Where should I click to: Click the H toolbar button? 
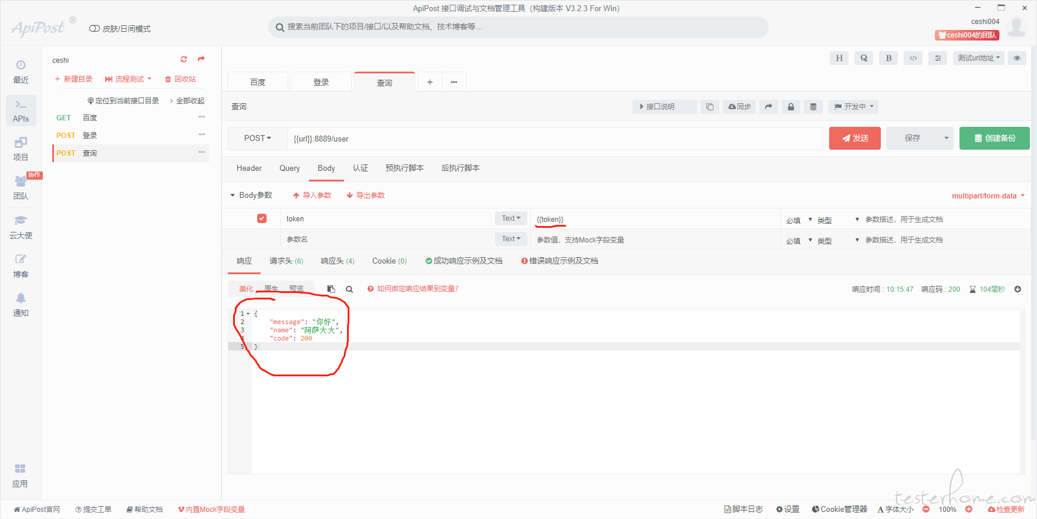pos(839,58)
